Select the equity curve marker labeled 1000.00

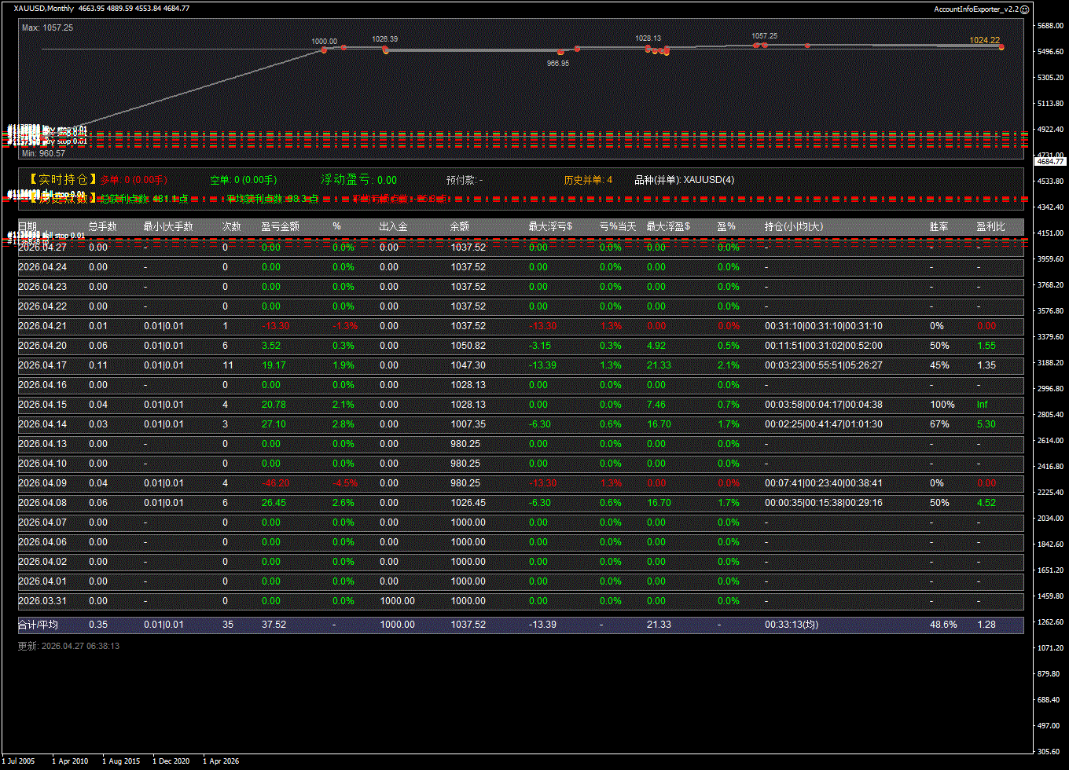point(324,50)
